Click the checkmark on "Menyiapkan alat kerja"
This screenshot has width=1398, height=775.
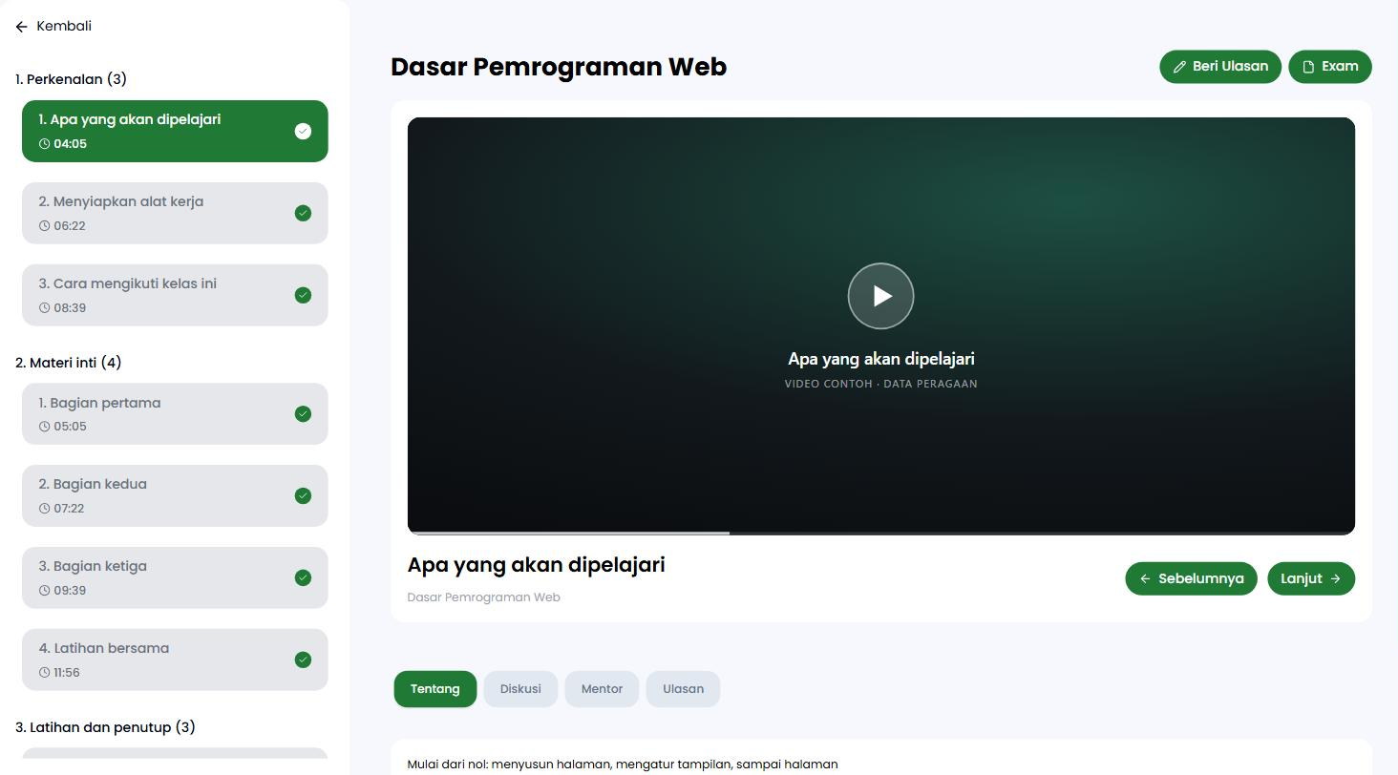click(x=303, y=214)
